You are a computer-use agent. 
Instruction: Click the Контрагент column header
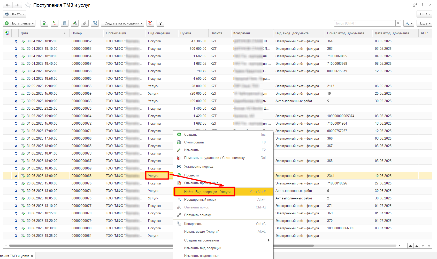pyautogui.click(x=252, y=33)
